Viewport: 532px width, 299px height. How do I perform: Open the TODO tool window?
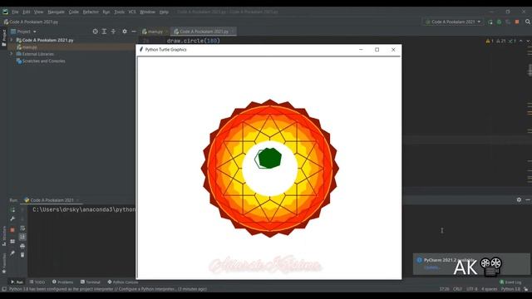(37, 282)
